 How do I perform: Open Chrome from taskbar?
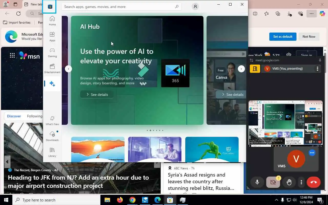[x=132, y=200]
